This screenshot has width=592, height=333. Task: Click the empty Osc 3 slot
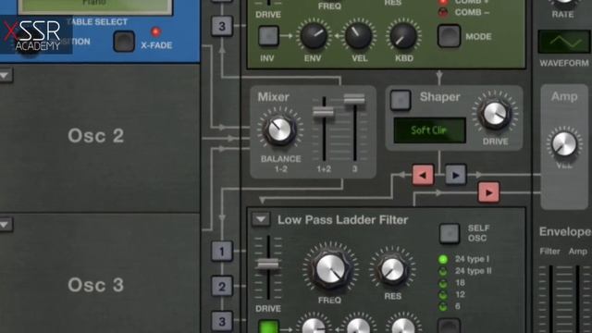(100, 274)
